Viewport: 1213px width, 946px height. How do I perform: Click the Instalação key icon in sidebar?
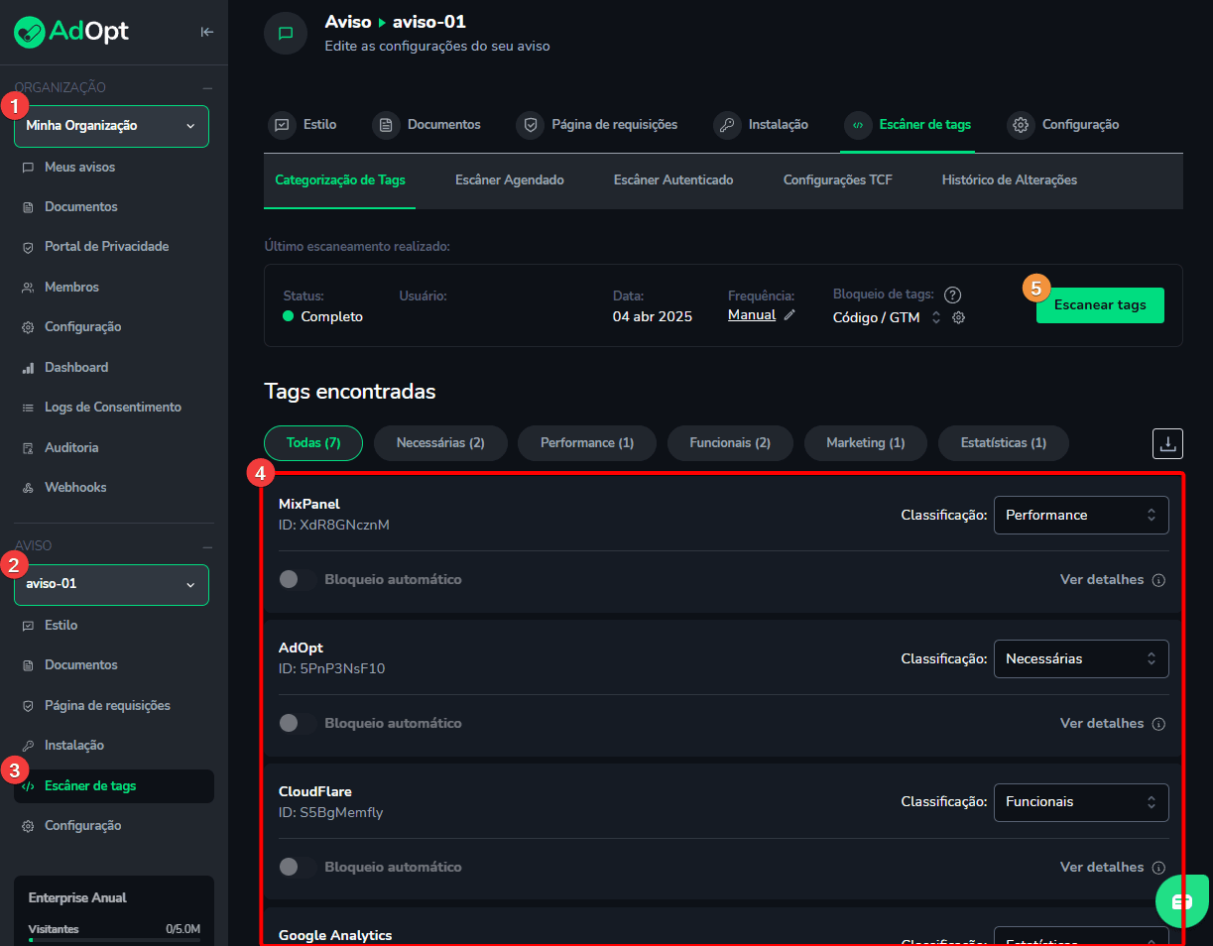coord(28,746)
